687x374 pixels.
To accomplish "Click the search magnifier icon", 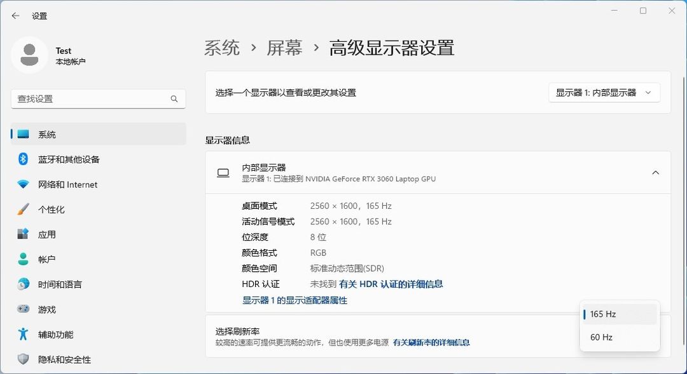I will click(174, 99).
